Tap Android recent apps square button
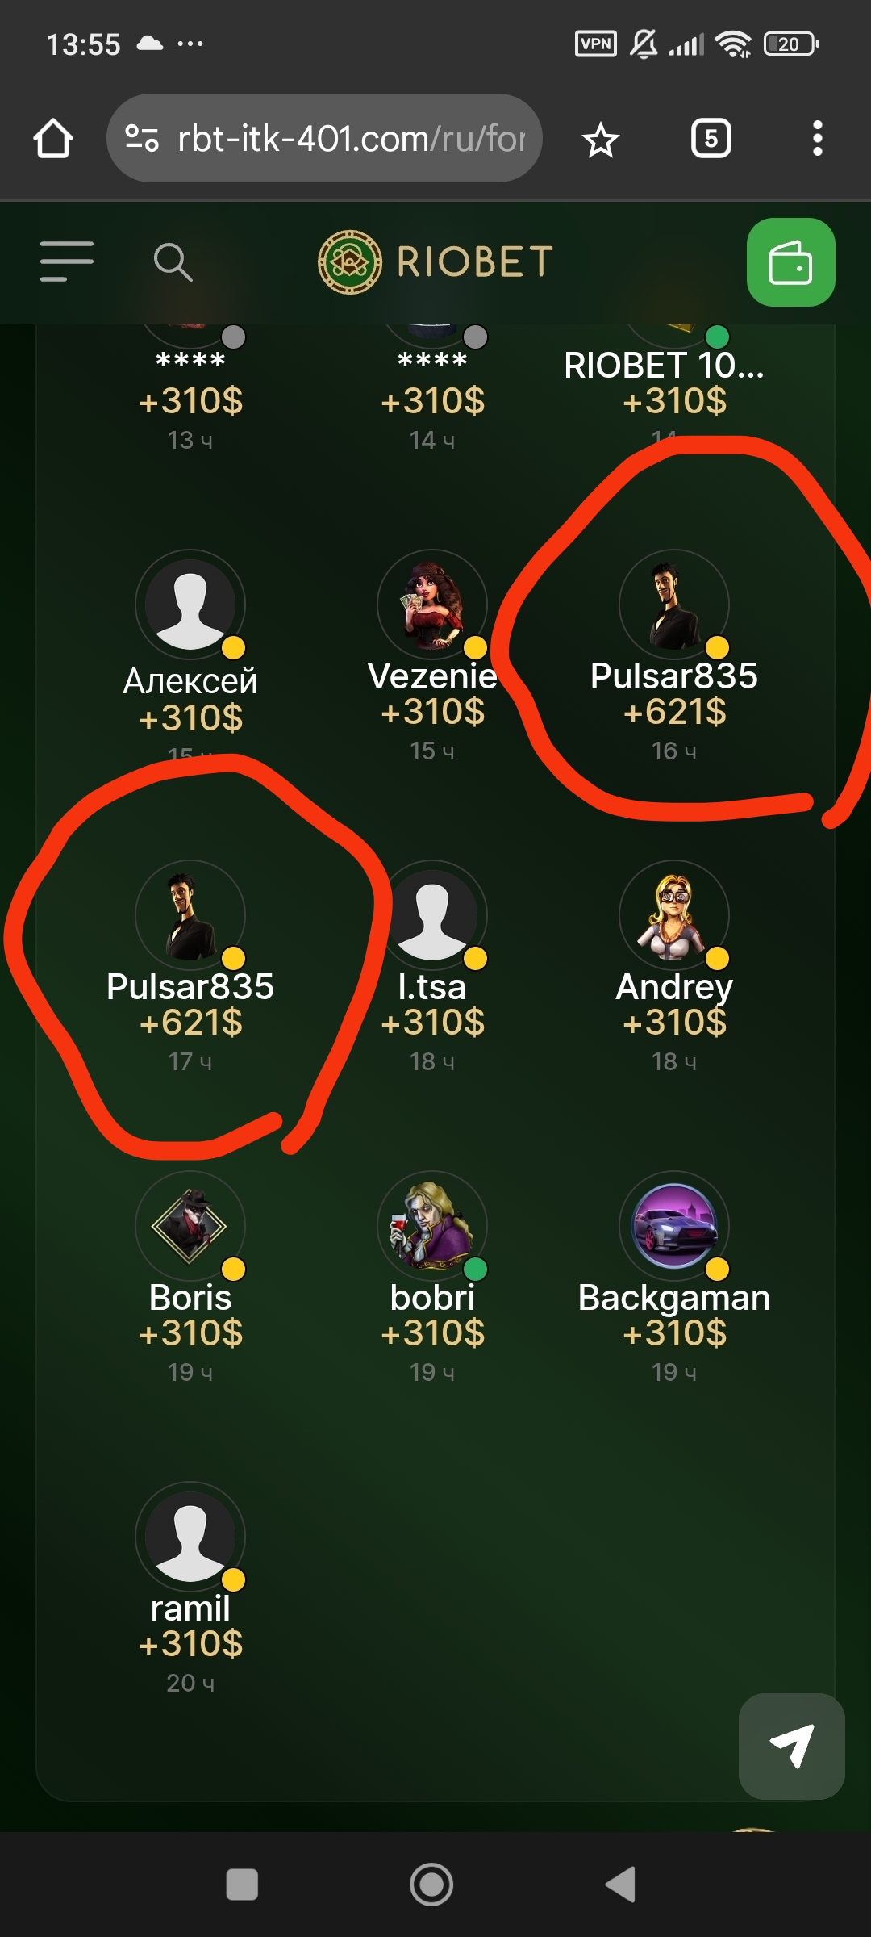This screenshot has width=871, height=1937. (x=242, y=1885)
